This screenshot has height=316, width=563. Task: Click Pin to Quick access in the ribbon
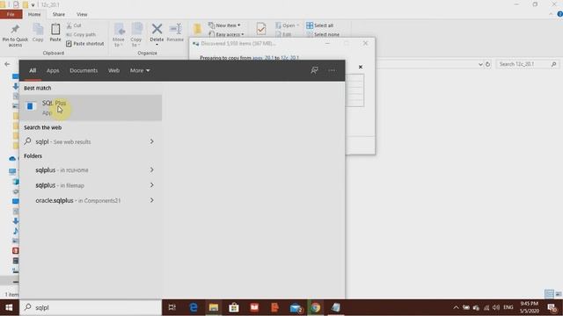tap(15, 35)
